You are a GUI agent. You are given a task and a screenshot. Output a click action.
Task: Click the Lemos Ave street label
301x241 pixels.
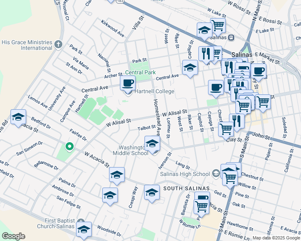(x=37, y=102)
